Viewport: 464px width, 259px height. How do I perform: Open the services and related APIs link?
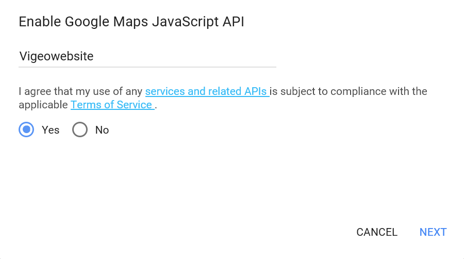pyautogui.click(x=207, y=91)
